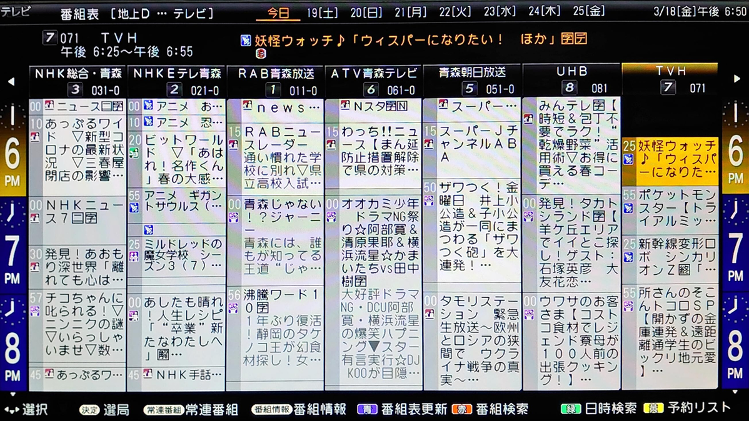Switch to the 20[日] date tab
749x421 pixels.
[366, 13]
